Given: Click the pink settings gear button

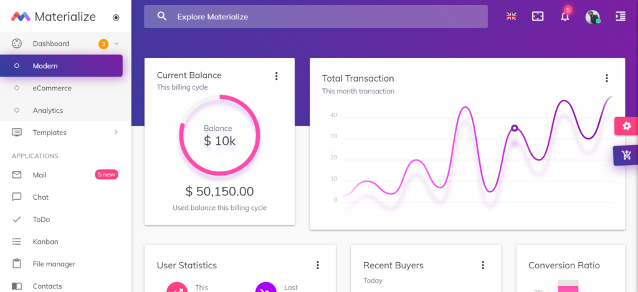Looking at the screenshot, I should tap(626, 126).
